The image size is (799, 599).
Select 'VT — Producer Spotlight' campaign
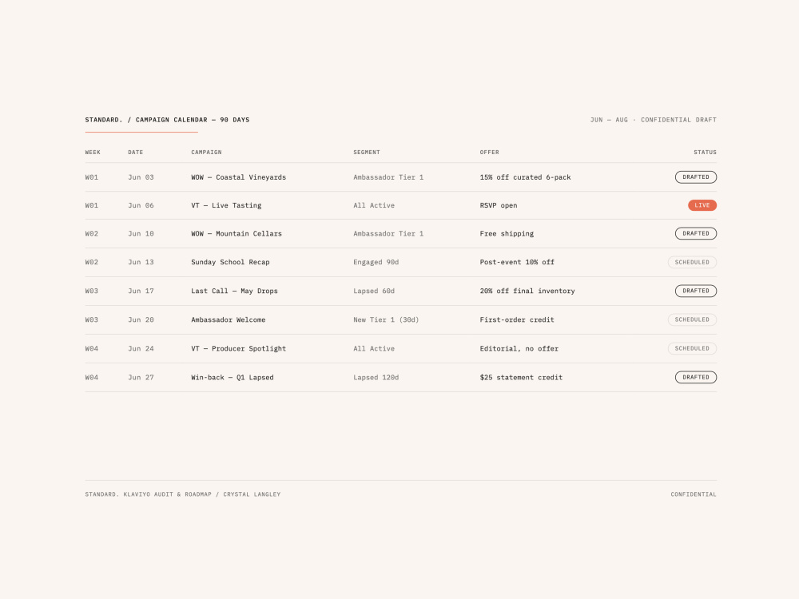(x=238, y=349)
